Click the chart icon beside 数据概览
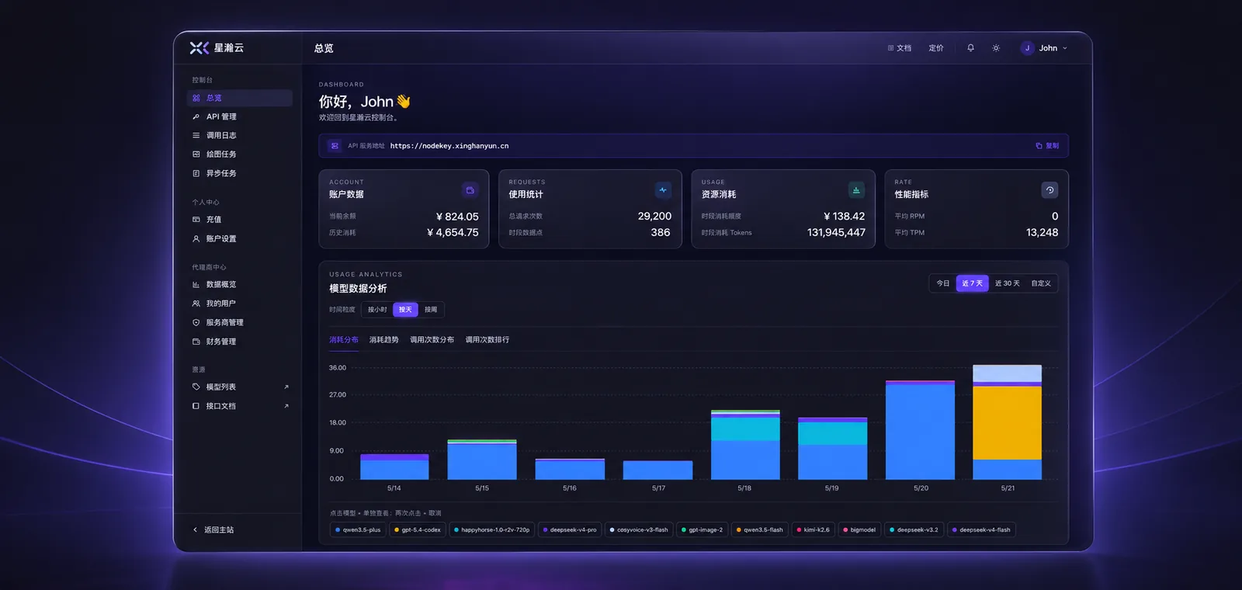The height and width of the screenshot is (590, 1242). pos(196,285)
